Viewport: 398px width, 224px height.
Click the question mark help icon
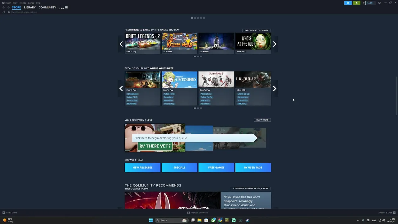point(363,3)
